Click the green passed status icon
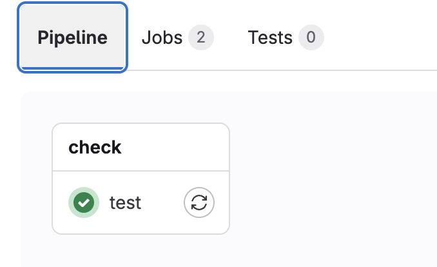This screenshot has height=267, width=437. (x=83, y=203)
